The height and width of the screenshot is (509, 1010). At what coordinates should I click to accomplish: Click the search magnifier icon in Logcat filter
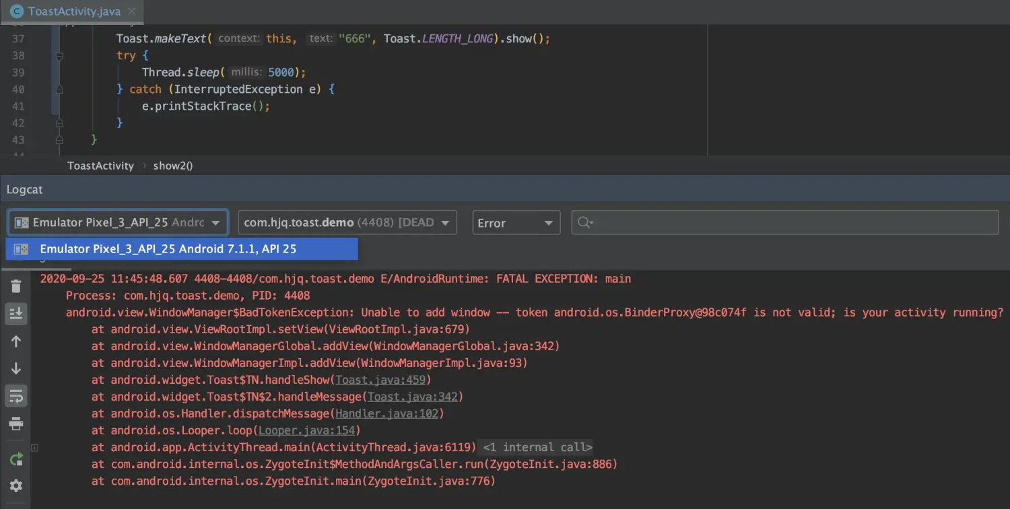tap(585, 223)
